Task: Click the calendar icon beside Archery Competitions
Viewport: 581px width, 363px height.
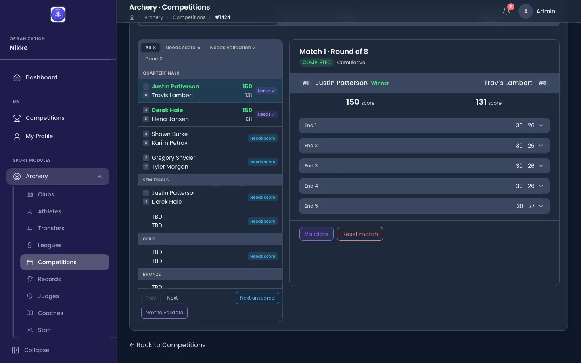Action: click(x=30, y=262)
